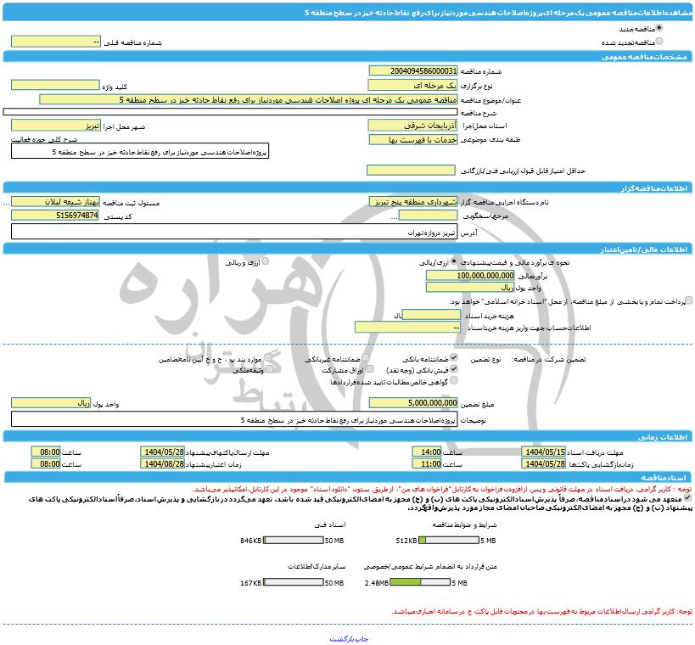Click the 14:00 time field
Screen dimensions: 695x645
pyautogui.click(x=426, y=451)
